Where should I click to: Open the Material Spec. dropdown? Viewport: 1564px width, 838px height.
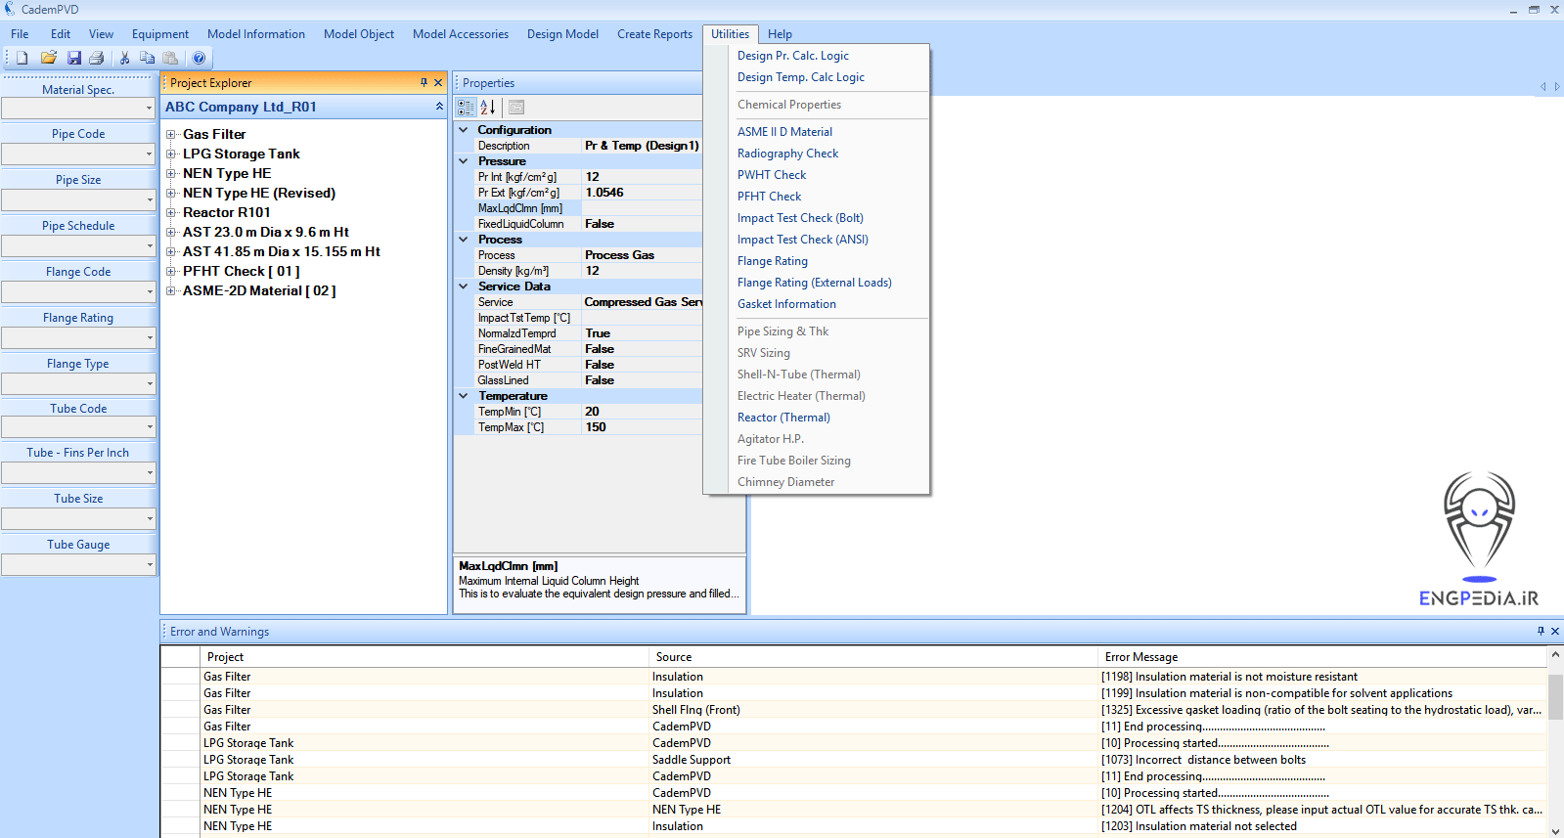click(149, 109)
